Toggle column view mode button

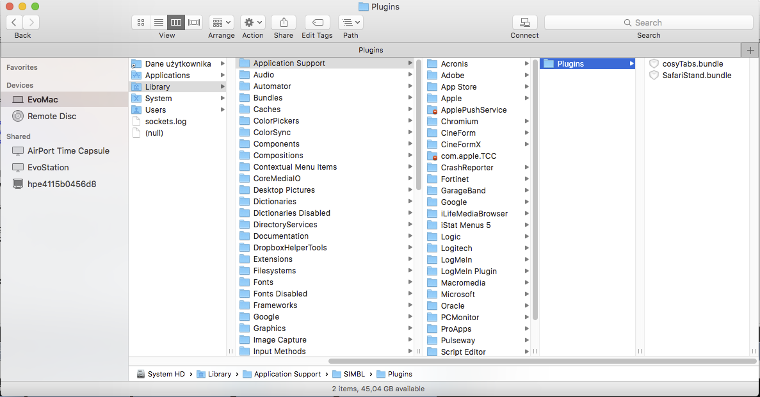click(x=176, y=22)
